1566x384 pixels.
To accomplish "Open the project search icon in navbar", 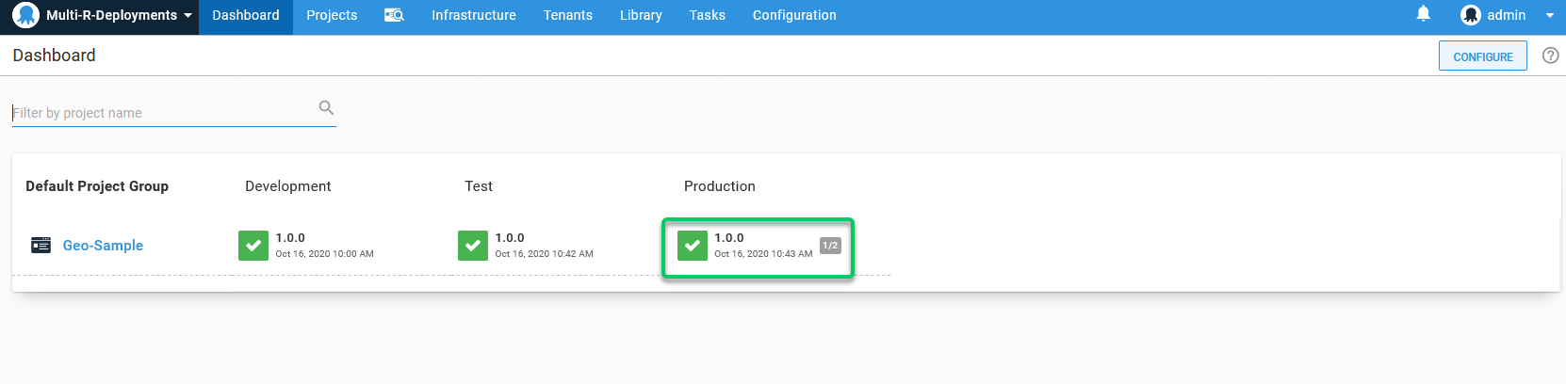I will pyautogui.click(x=394, y=15).
